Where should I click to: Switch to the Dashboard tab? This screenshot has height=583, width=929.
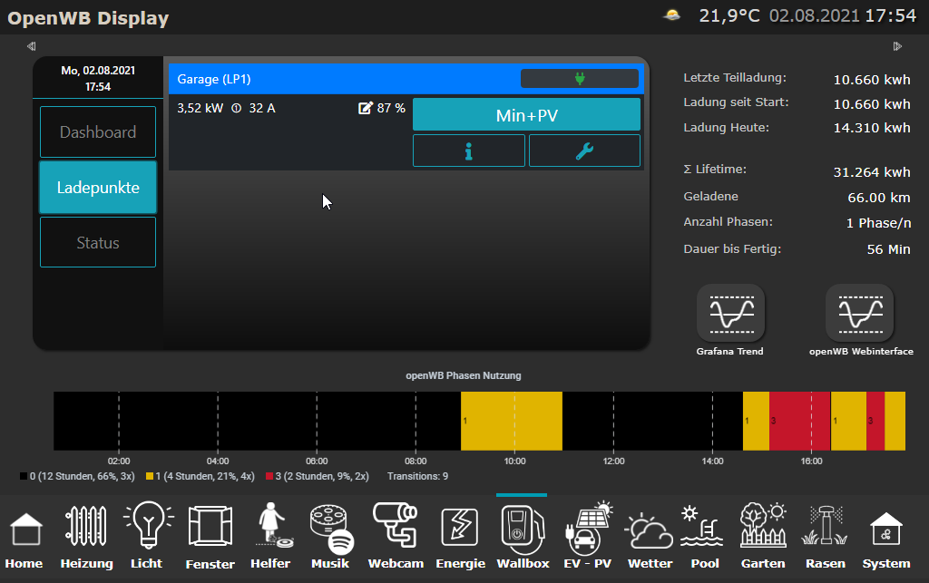pos(98,132)
